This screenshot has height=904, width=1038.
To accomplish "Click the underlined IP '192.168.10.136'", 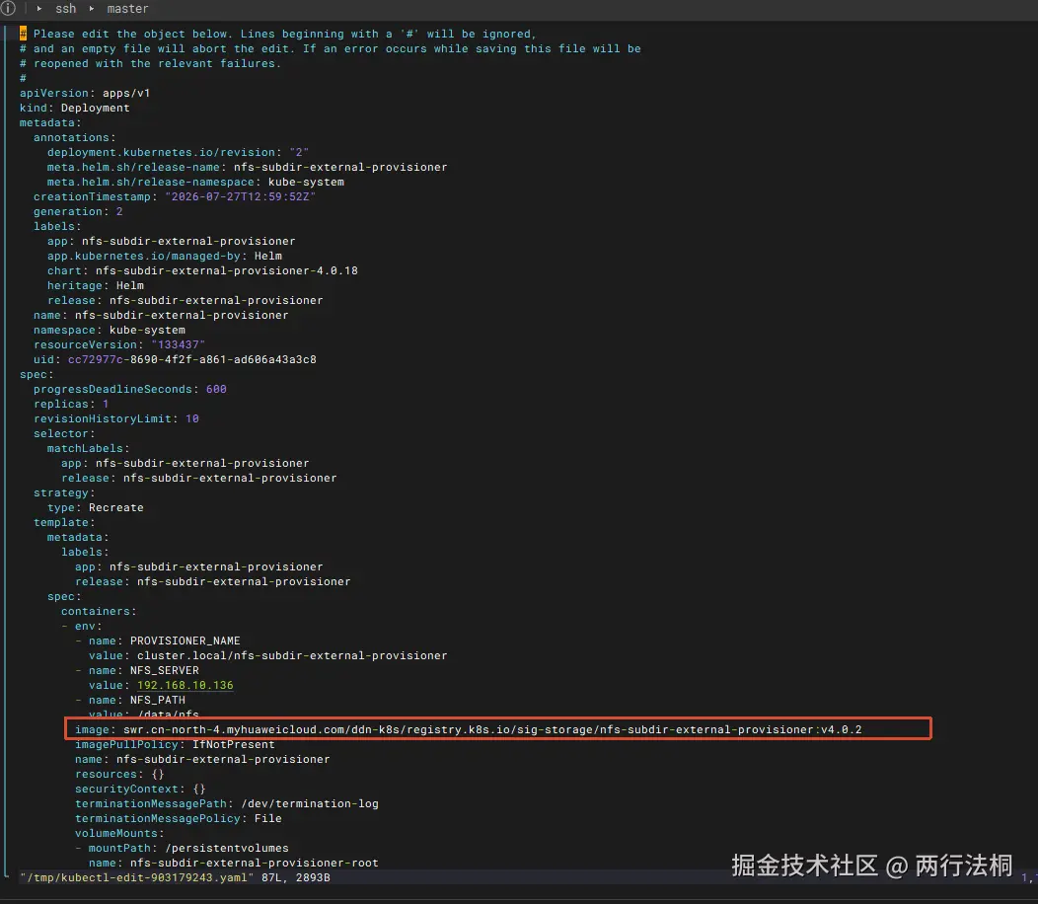I will tap(185, 686).
